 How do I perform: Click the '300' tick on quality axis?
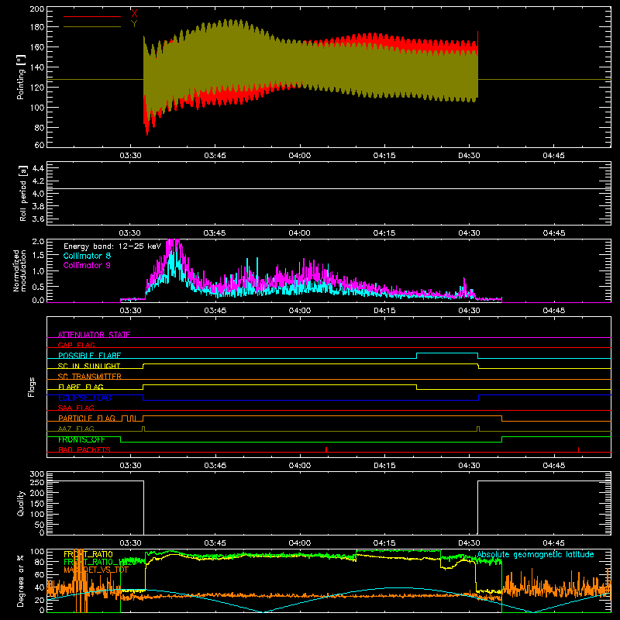(37, 474)
